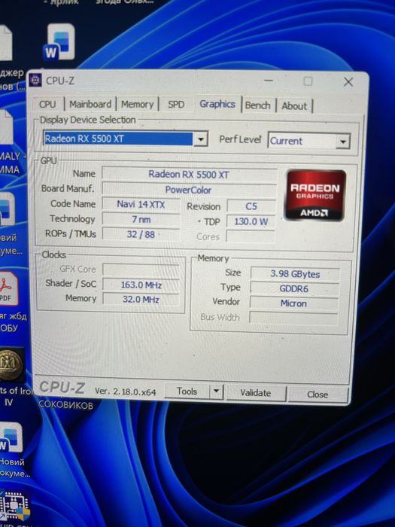Click the 7 nm technology value
395x527 pixels.
(x=141, y=220)
